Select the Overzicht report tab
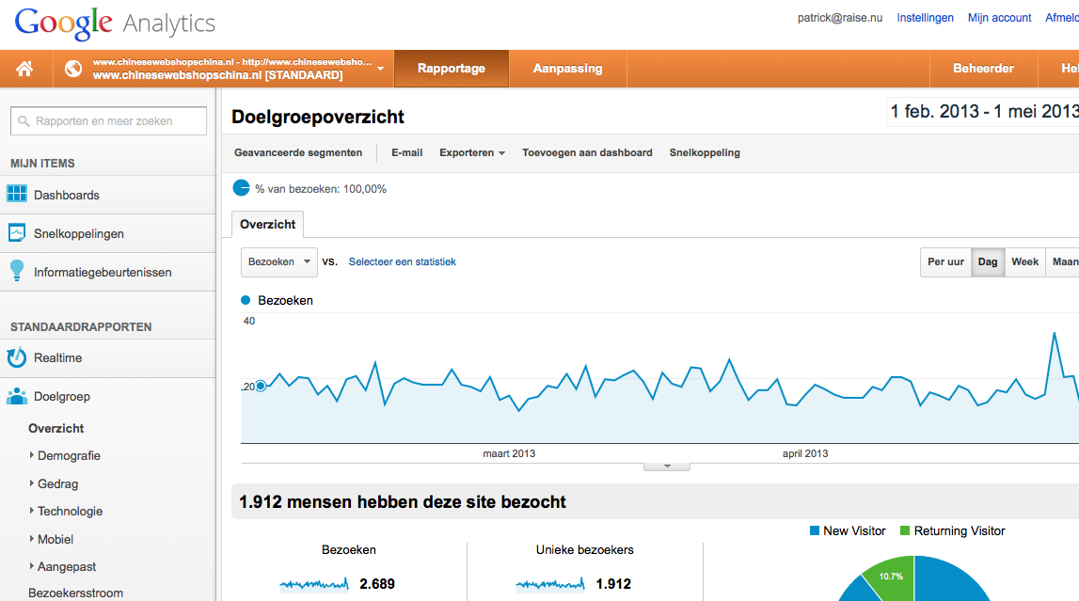1079x601 pixels. coord(268,224)
